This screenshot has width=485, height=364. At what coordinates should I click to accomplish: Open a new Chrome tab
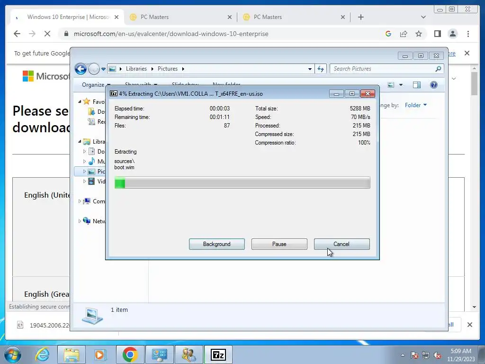pos(360,17)
